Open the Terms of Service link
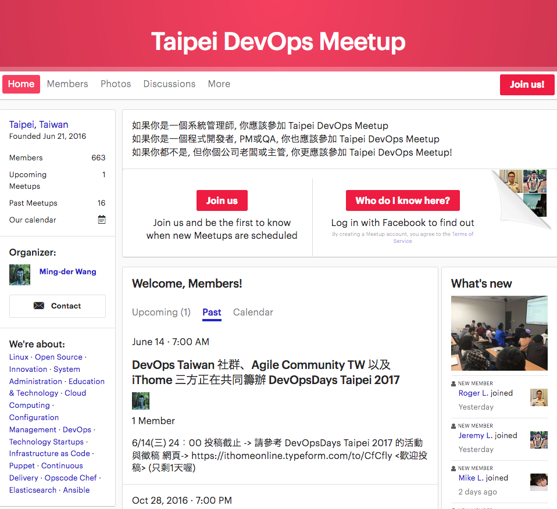557x509 pixels. coord(433,238)
